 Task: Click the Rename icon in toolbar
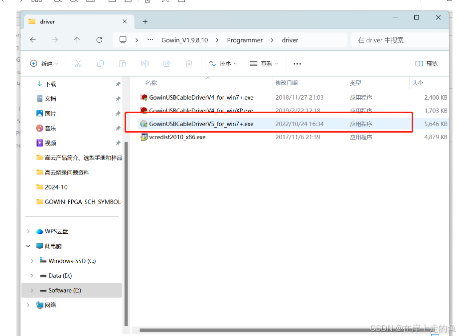tap(145, 64)
